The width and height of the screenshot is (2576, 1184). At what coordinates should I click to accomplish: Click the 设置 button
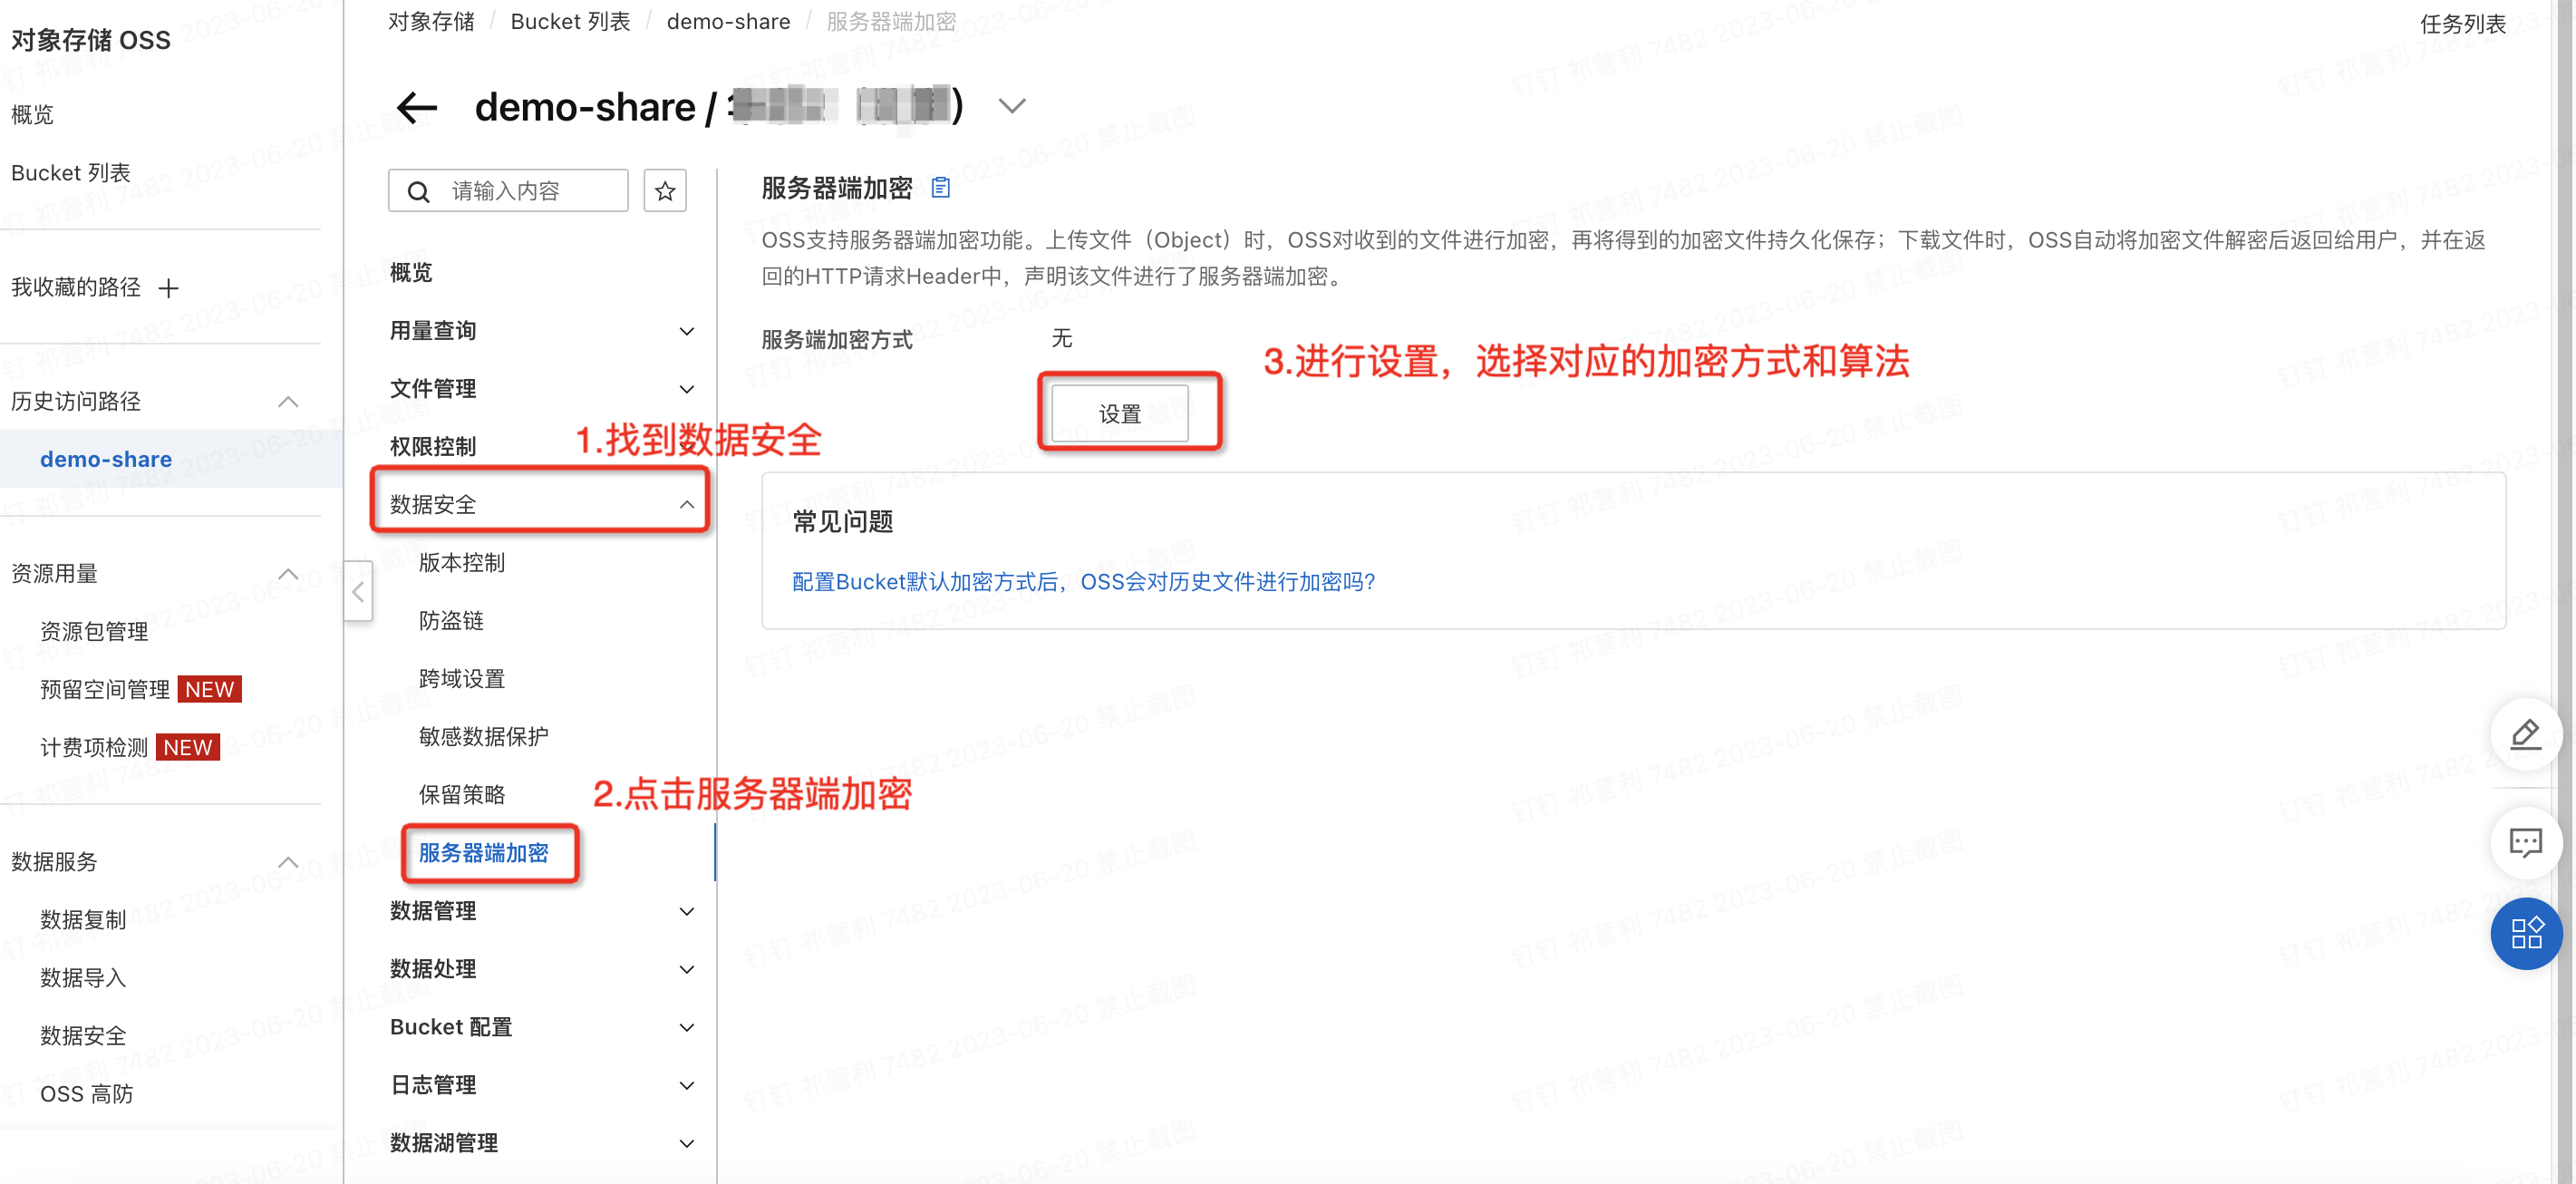coord(1119,413)
